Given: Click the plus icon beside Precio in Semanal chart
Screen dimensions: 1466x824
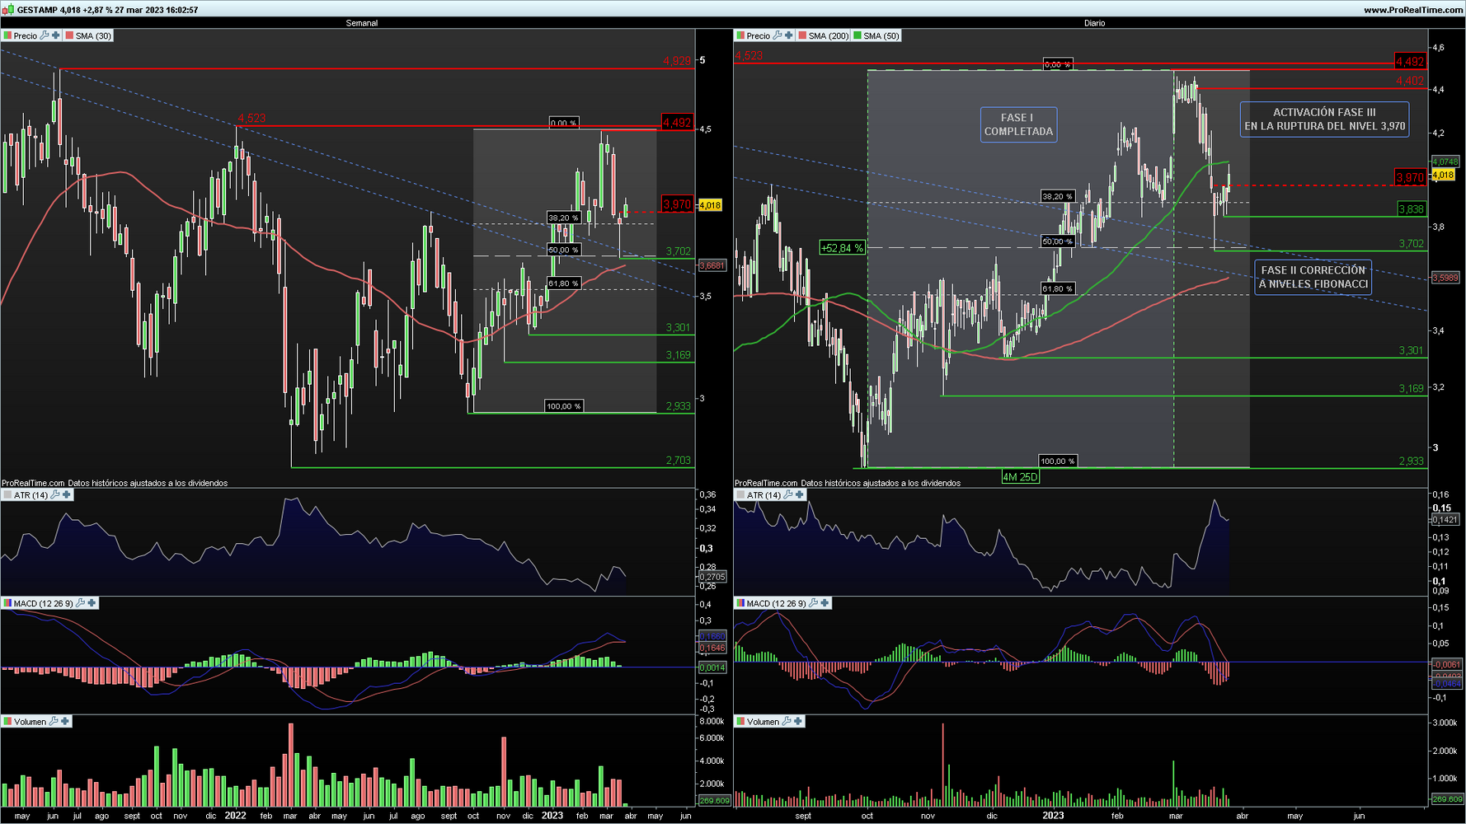Looking at the screenshot, I should tap(55, 35).
